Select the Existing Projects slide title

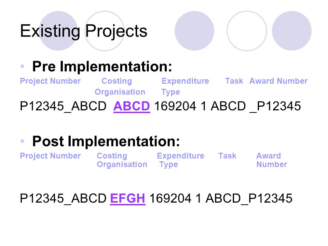pyautogui.click(x=84, y=31)
